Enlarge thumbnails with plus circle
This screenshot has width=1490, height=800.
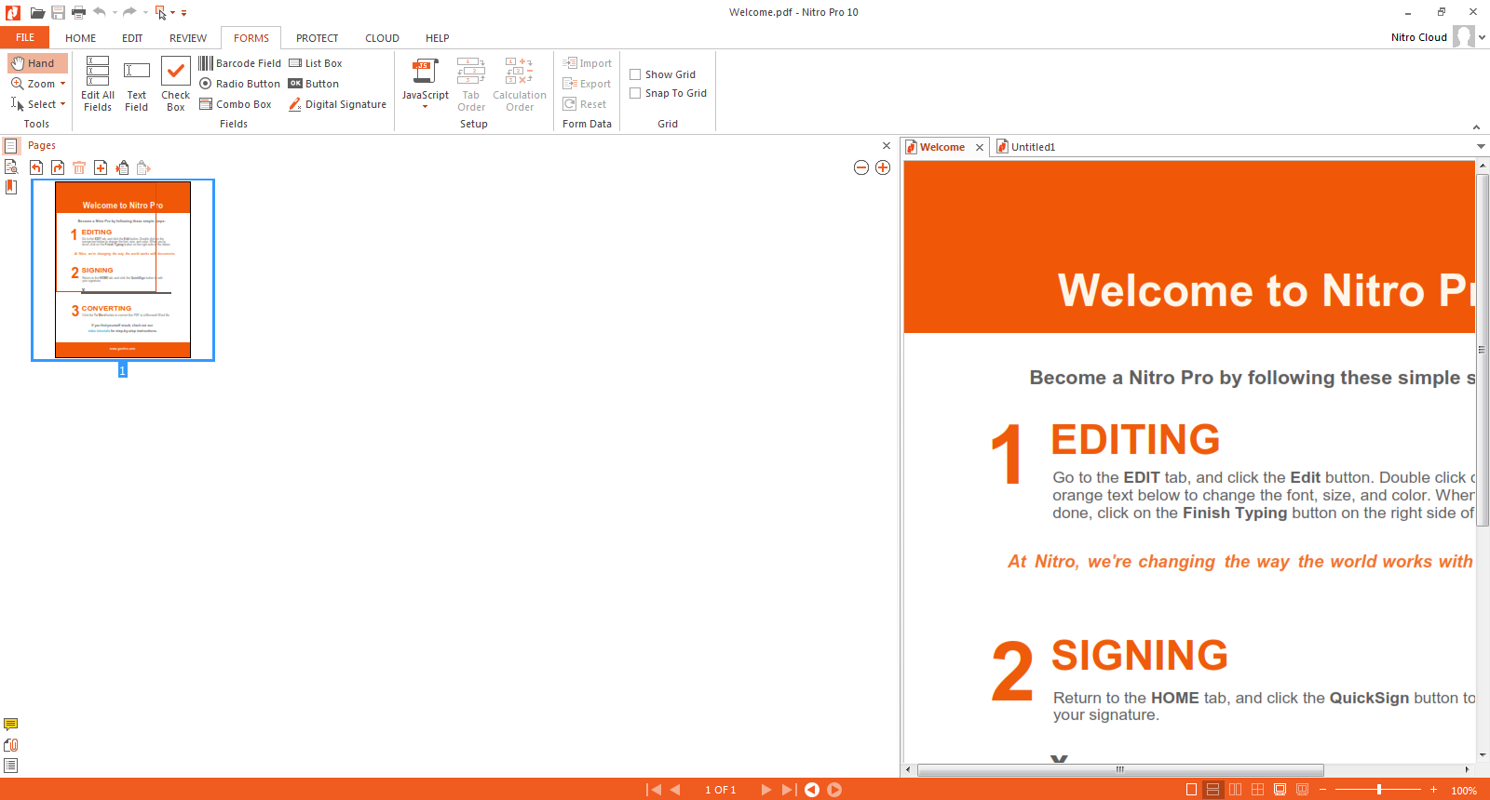pos(883,167)
